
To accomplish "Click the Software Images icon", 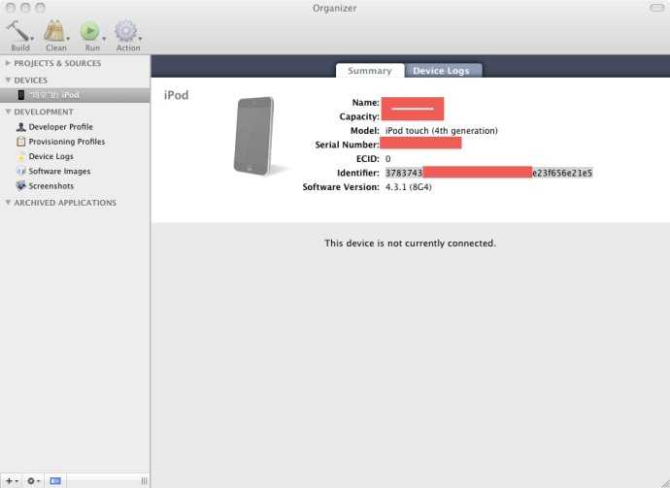I will pyautogui.click(x=20, y=171).
